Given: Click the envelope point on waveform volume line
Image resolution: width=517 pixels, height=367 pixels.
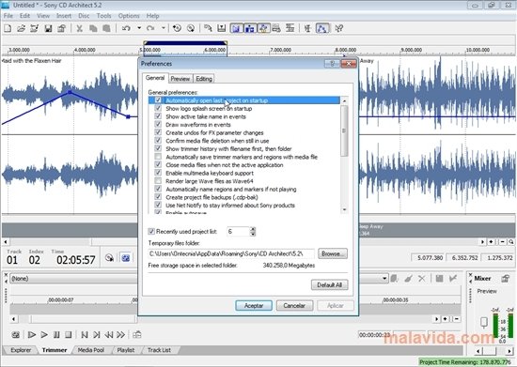Looking at the screenshot, I should click(70, 92).
